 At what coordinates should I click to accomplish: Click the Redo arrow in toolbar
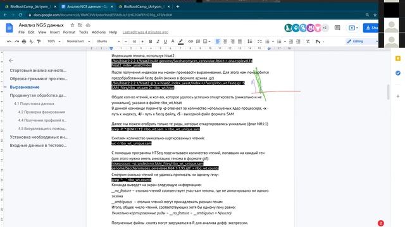[x=16, y=42]
